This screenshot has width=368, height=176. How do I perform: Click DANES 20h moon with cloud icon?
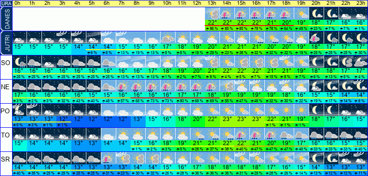[x=316, y=14]
